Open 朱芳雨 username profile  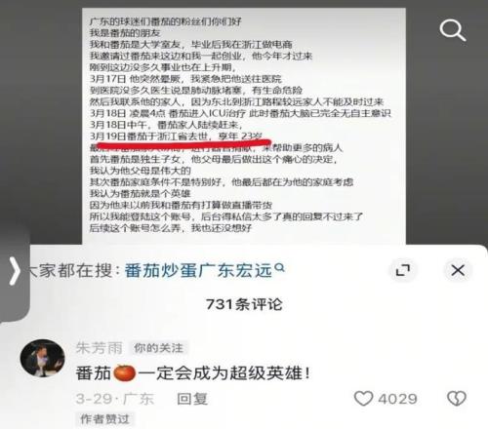click(x=100, y=348)
